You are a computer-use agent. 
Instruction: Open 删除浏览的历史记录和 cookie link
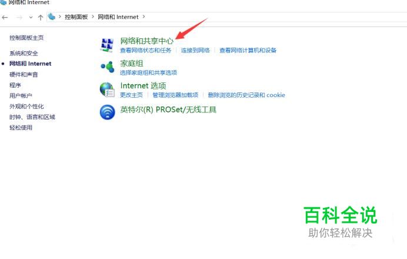[246, 95]
